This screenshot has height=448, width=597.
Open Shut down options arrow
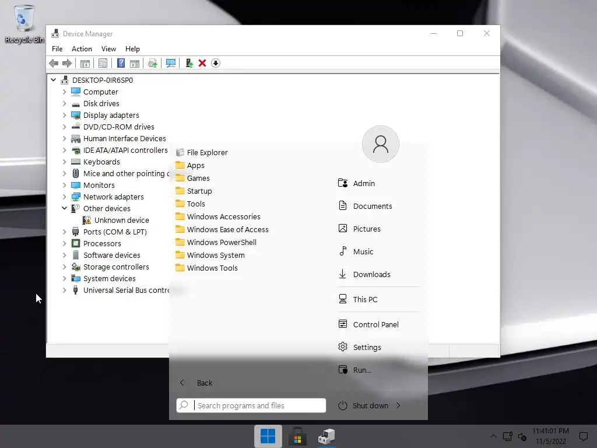tap(398, 405)
